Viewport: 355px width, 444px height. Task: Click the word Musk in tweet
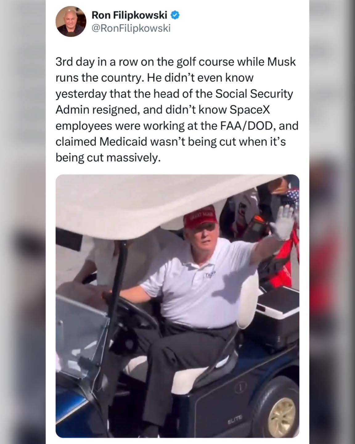281,62
